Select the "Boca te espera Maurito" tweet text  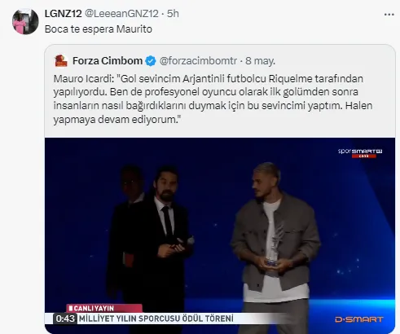(99, 29)
